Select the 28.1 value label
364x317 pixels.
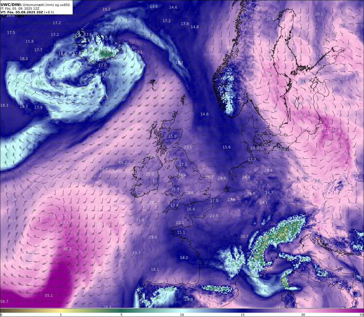tap(258, 9)
